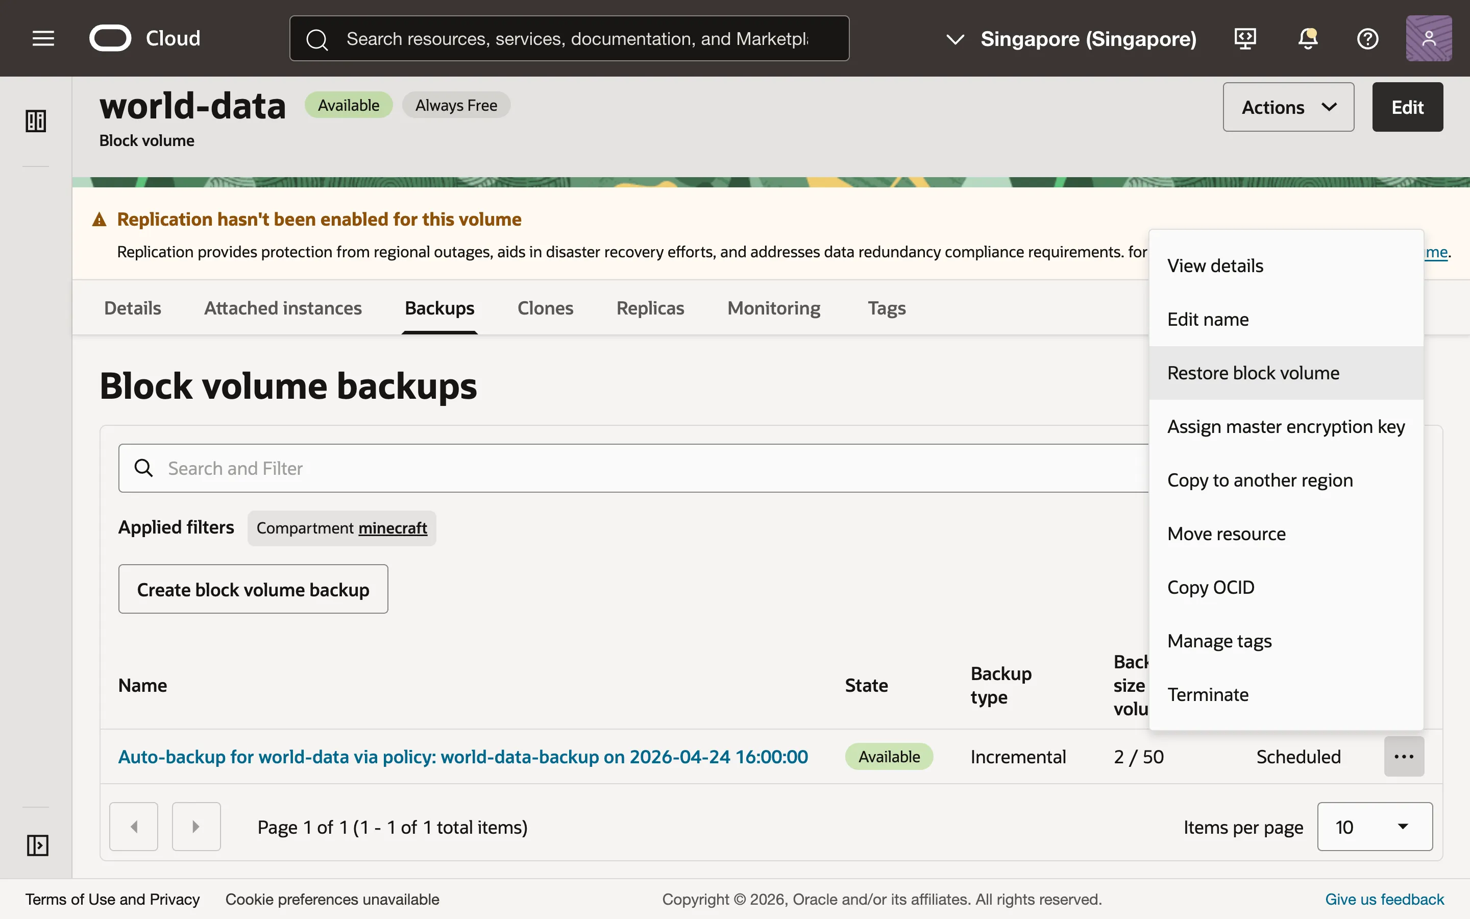This screenshot has height=919, width=1470.
Task: Open the Help question mark icon
Action: tap(1368, 38)
